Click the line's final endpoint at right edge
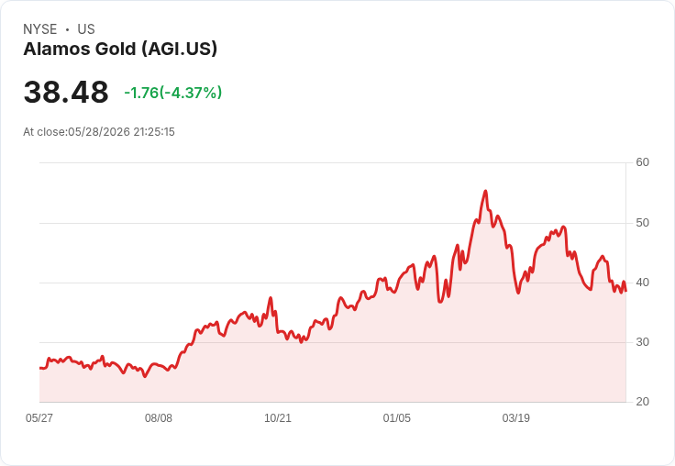This screenshot has width=675, height=466. (x=625, y=291)
